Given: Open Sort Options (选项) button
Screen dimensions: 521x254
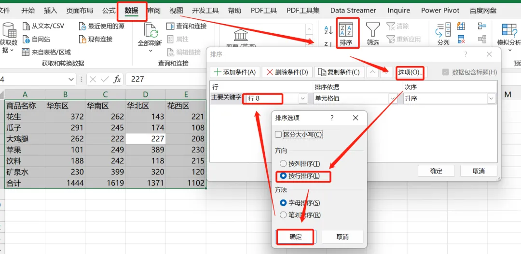Looking at the screenshot, I should [x=411, y=72].
